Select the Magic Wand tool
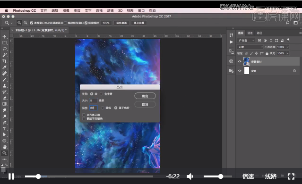 coord(4,55)
